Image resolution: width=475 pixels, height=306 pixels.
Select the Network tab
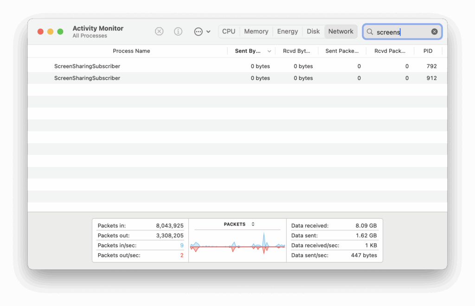[x=341, y=32]
